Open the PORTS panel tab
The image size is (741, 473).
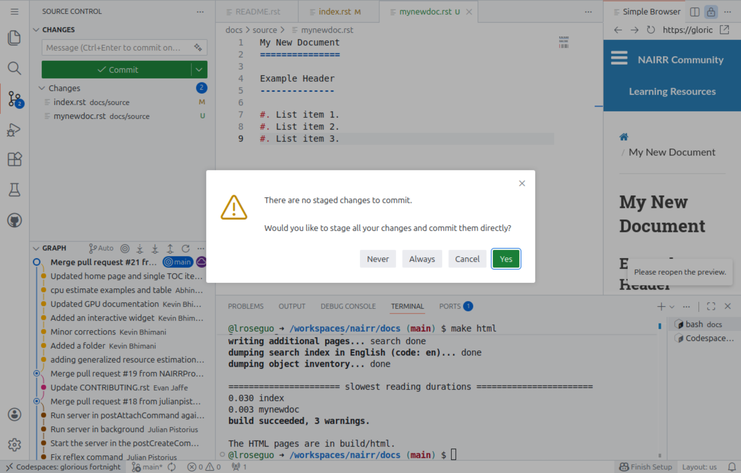(x=456, y=306)
